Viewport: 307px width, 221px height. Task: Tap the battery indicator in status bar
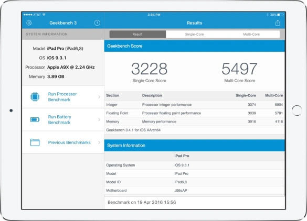pos(280,15)
